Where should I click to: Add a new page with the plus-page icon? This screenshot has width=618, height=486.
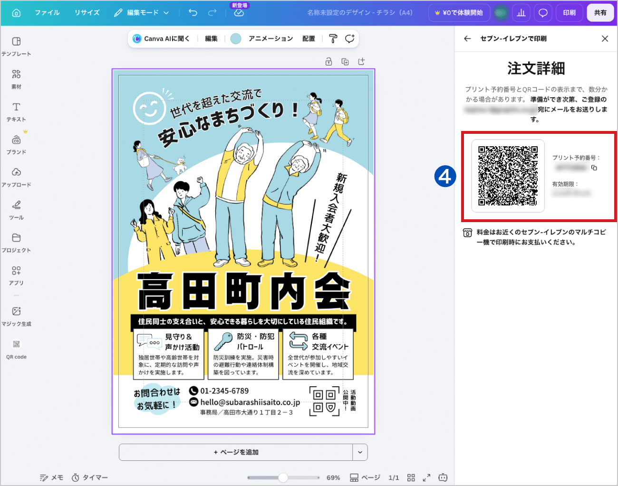(x=361, y=62)
